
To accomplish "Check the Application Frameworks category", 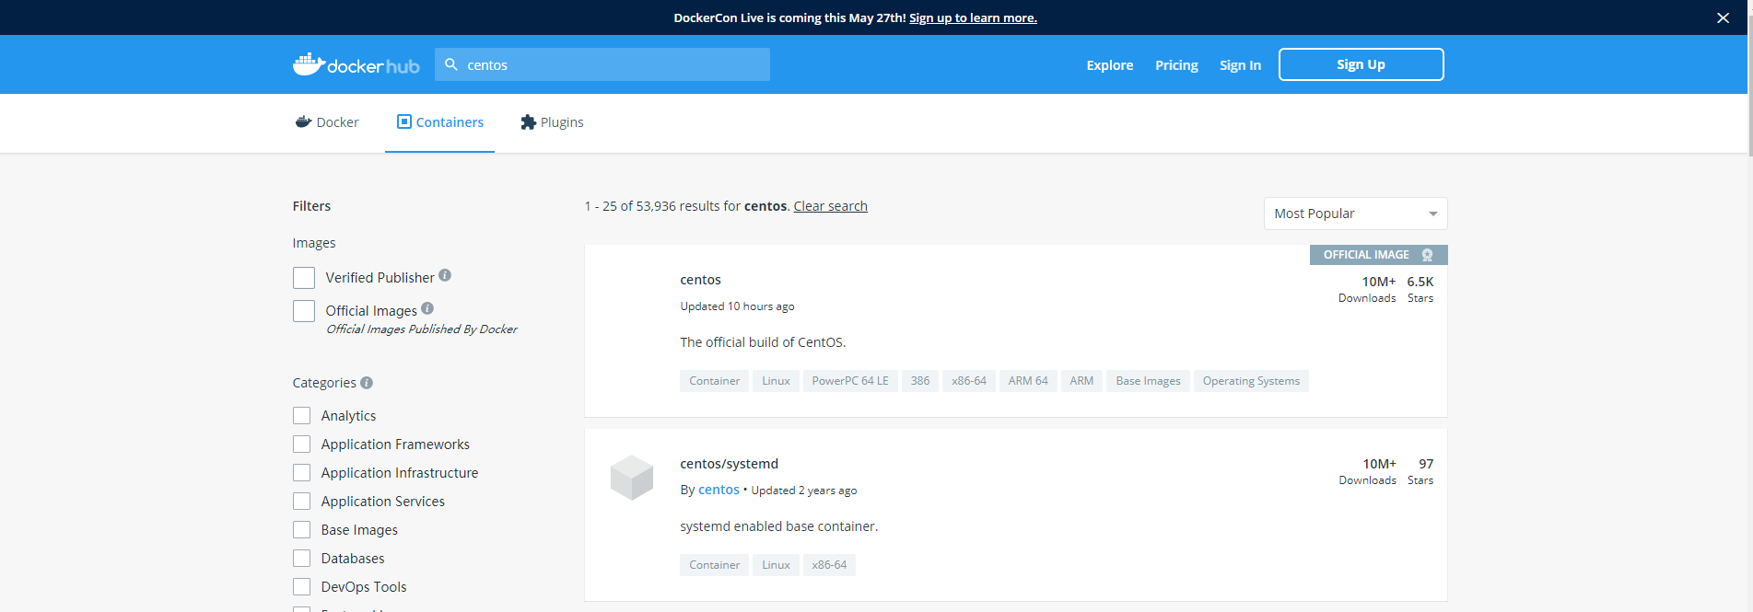I will coord(301,445).
